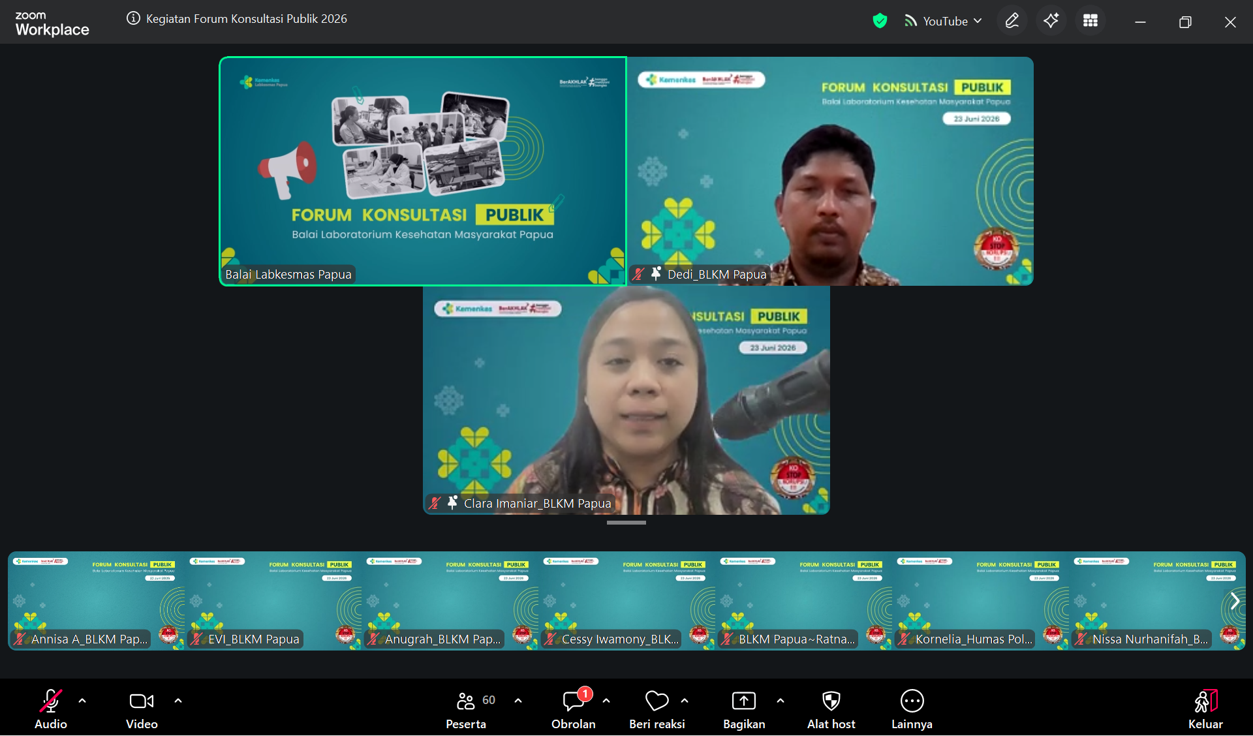Click the annotate pencil icon
Image resolution: width=1253 pixels, height=736 pixels.
(1012, 21)
